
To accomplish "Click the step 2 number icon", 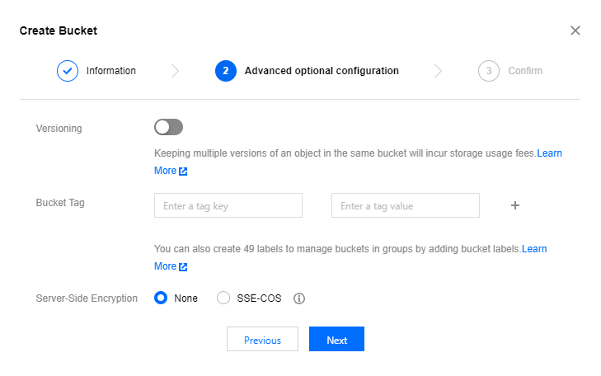I will click(x=225, y=71).
